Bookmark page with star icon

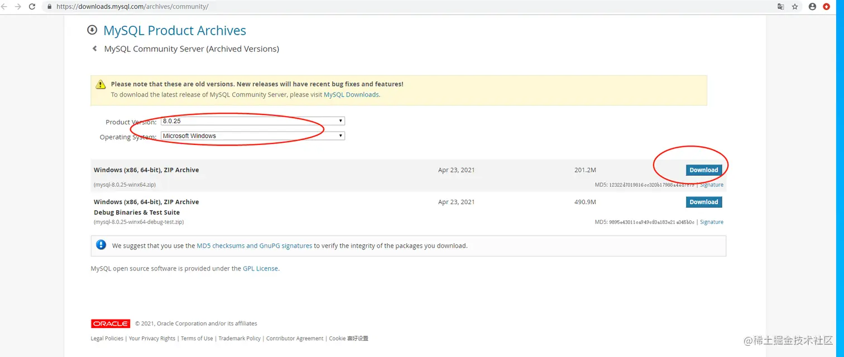(x=795, y=7)
